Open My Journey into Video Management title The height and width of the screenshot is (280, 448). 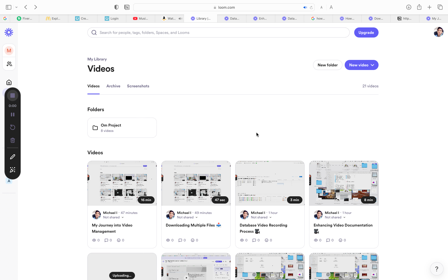click(112, 228)
